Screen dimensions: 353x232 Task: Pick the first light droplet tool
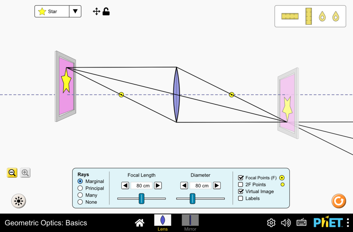tap(322, 16)
